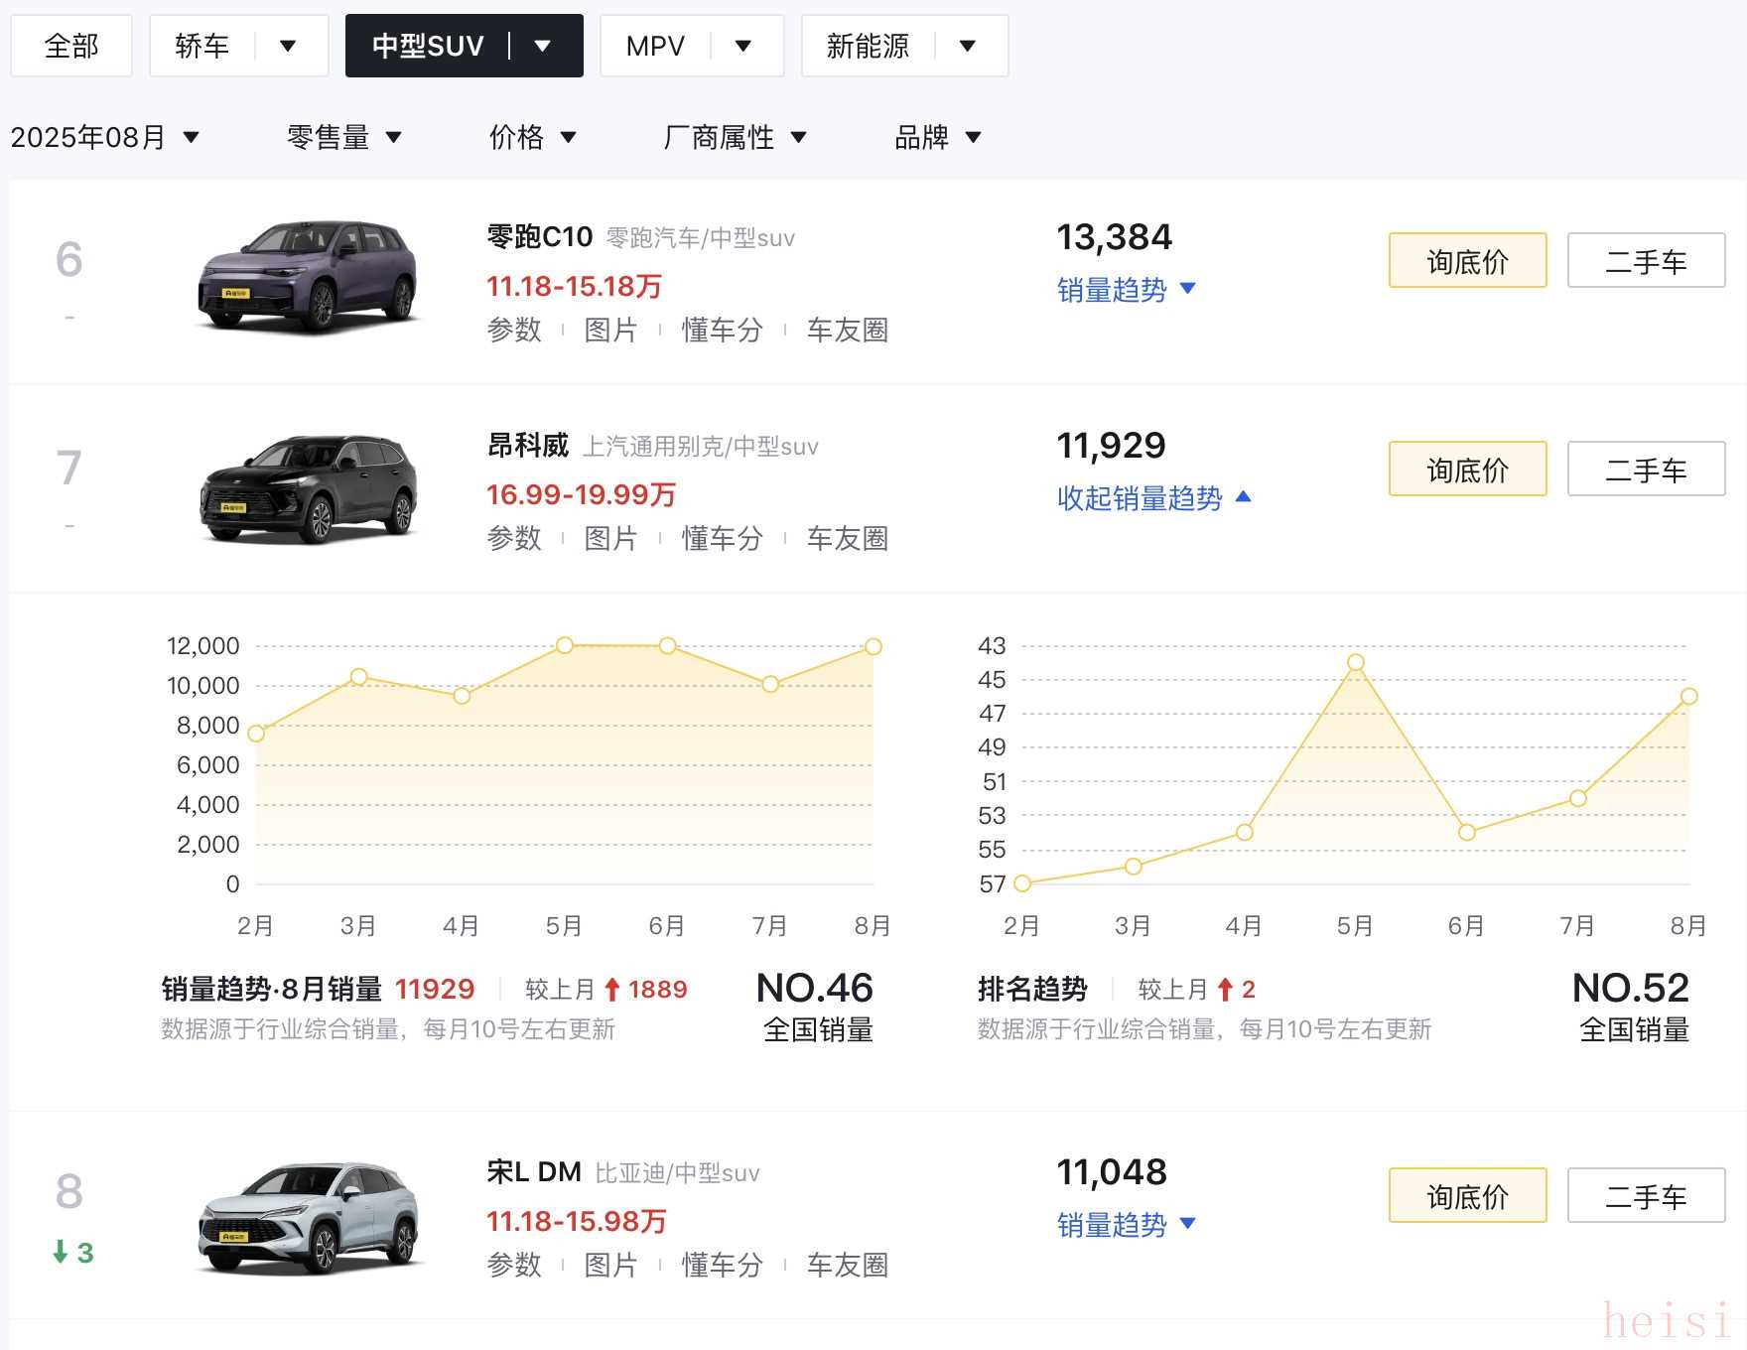Open the 2025年08月 date filter
1747x1350 pixels.
[x=104, y=137]
